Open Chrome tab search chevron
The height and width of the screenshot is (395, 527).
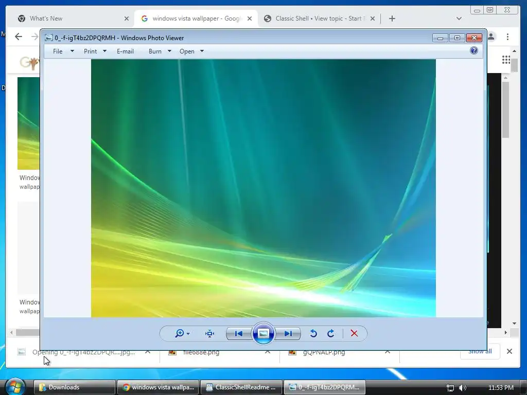(459, 19)
